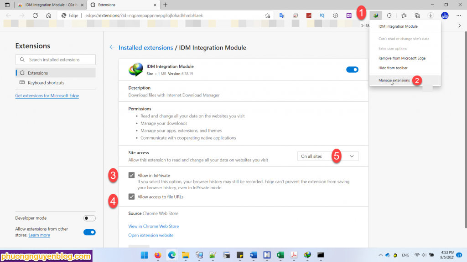
Task: Switch the ENG input language
Action: click(405, 255)
